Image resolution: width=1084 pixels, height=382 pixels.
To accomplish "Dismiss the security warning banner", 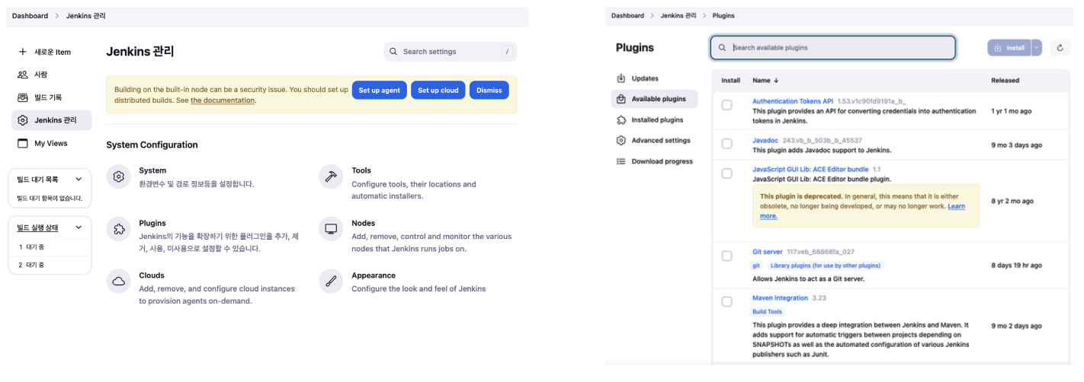I will [489, 90].
